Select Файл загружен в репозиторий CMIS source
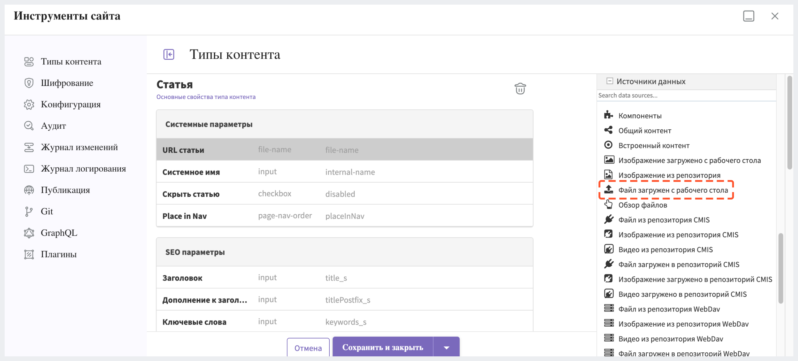The width and height of the screenshot is (798, 361). pos(678,264)
